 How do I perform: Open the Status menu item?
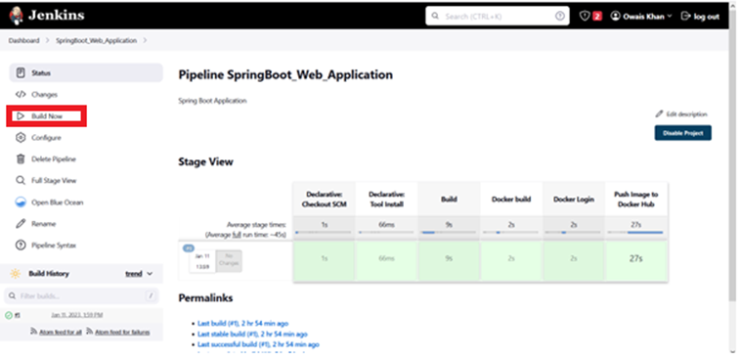coord(86,72)
